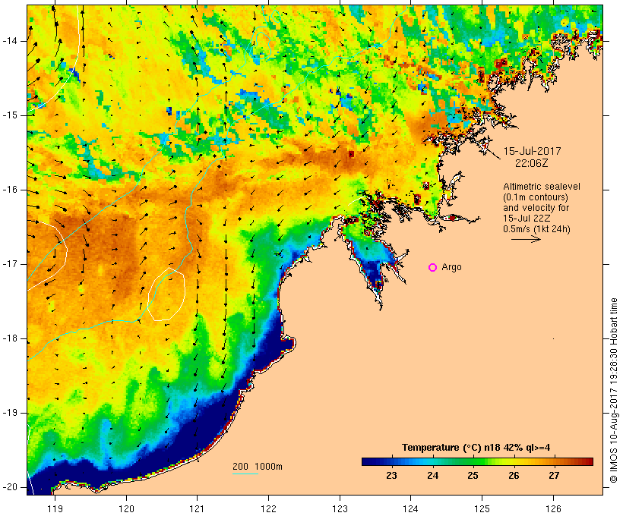This screenshot has width=623, height=516.
Task: Click the date label '15-Jul-2017'
Action: click(532, 151)
